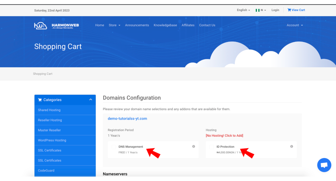This screenshot has width=336, height=181.
Task: Open the English language dropdown
Action: tap(243, 10)
